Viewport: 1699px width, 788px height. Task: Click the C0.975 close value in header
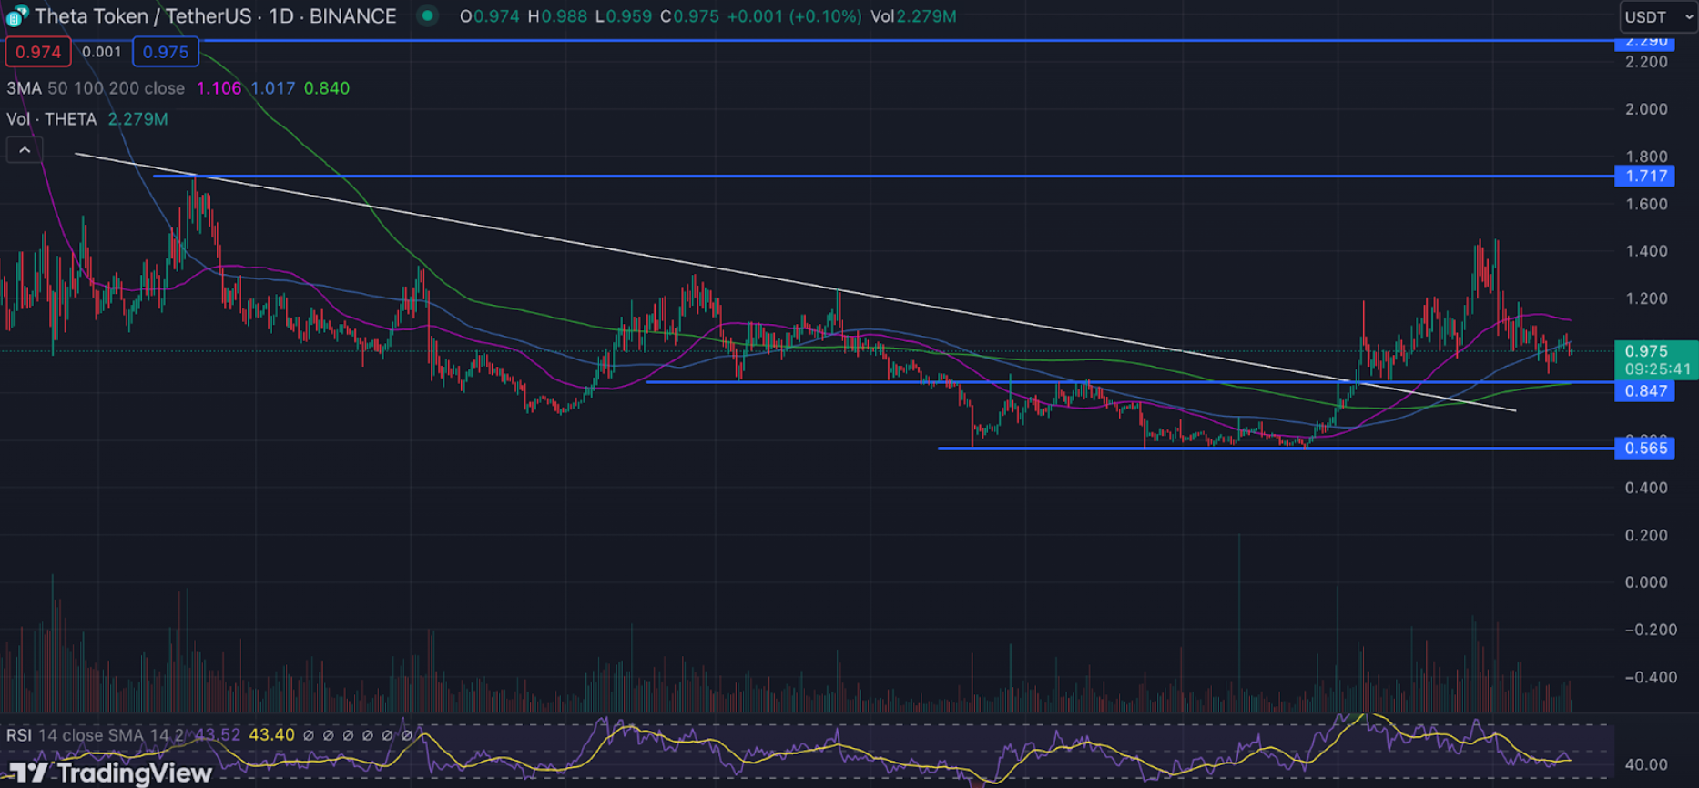(x=689, y=16)
